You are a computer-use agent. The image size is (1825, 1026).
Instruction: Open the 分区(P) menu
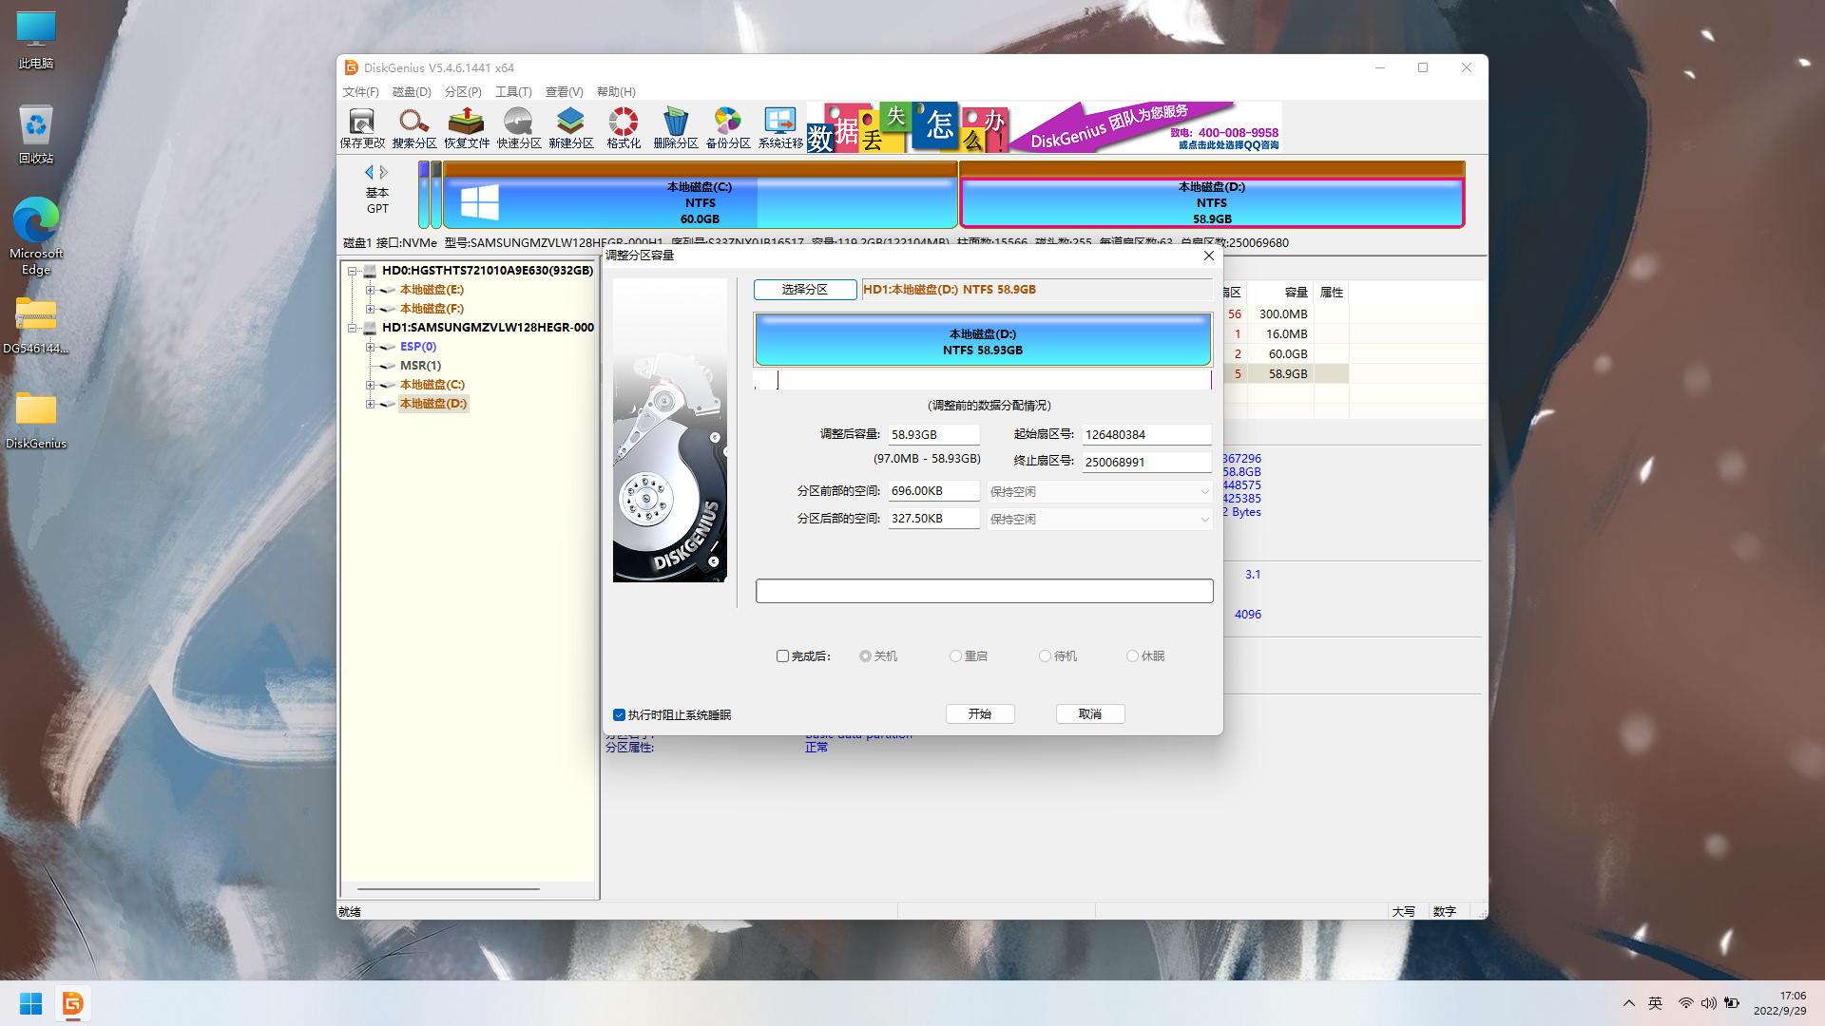[x=463, y=92]
